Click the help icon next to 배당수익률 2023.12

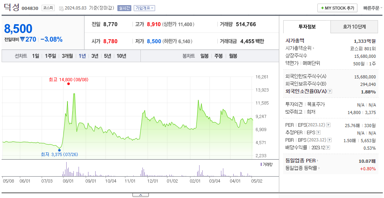[x=328, y=147]
